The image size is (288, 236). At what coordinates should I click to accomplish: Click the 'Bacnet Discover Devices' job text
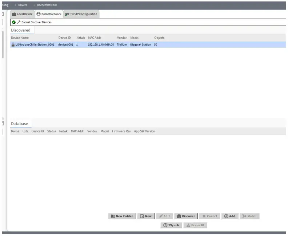coord(37,22)
